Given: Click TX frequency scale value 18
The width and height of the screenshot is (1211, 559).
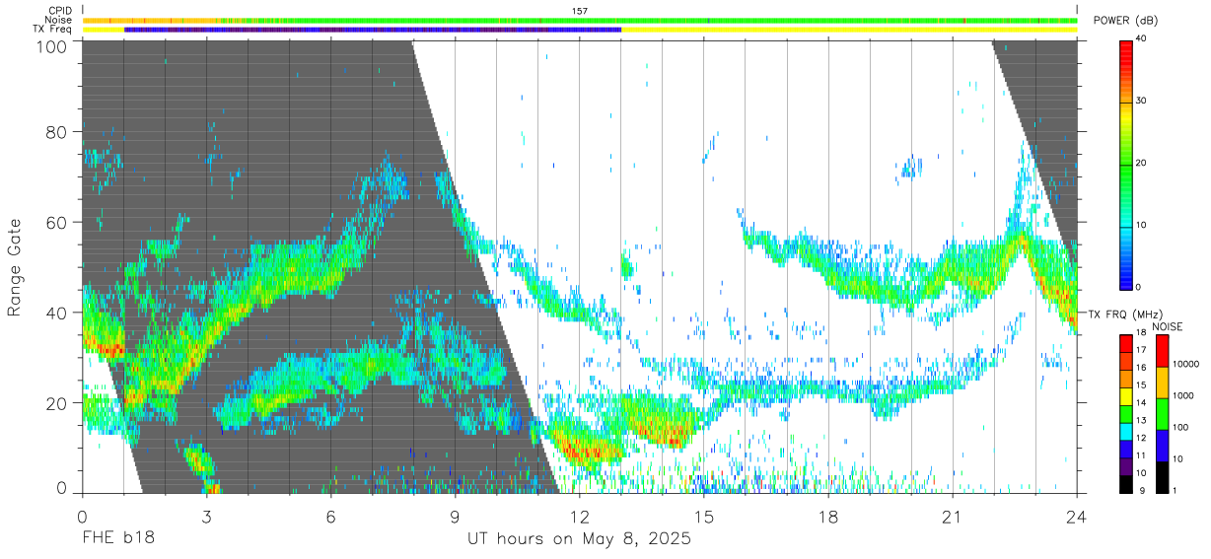Looking at the screenshot, I should coord(1142,334).
